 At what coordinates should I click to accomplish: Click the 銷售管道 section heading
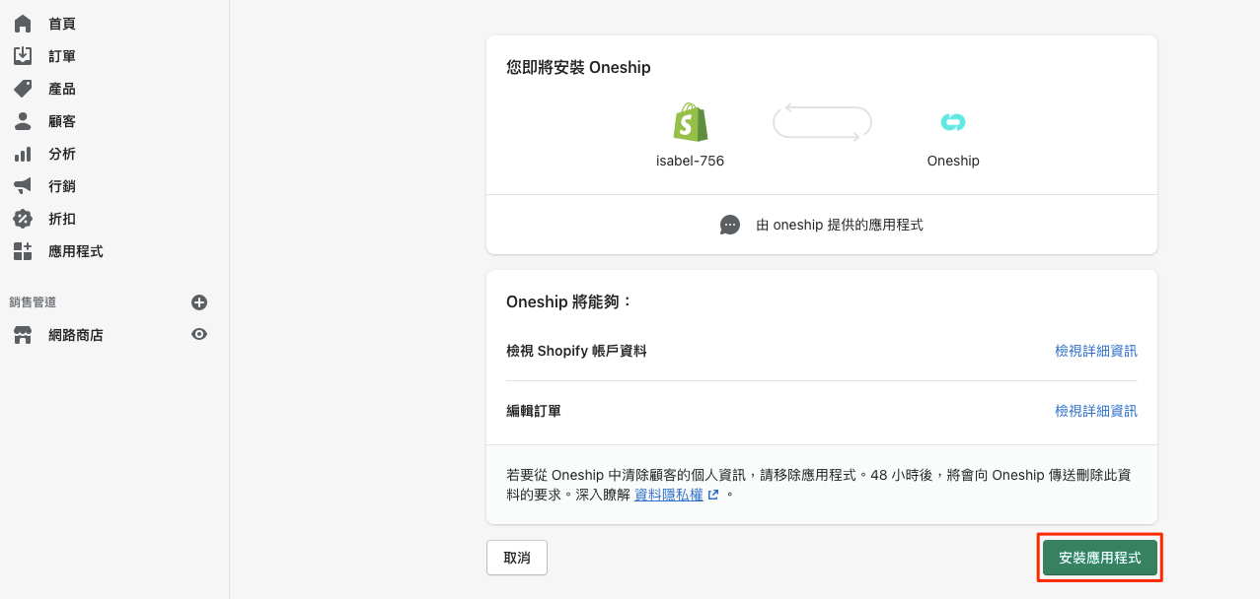33,302
